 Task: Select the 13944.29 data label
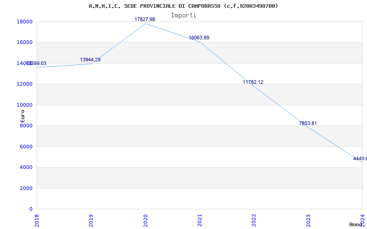tap(90, 60)
